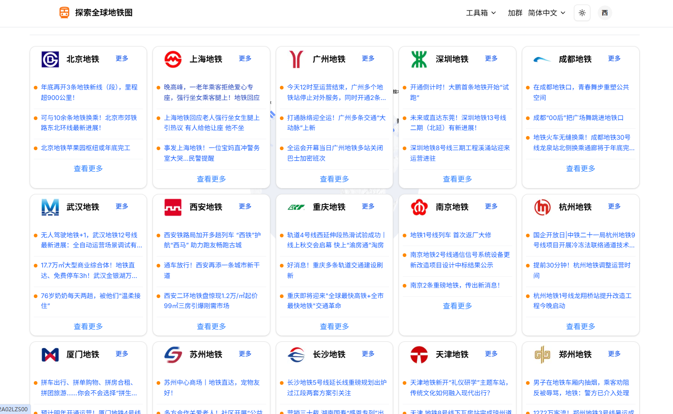Image resolution: width=673 pixels, height=414 pixels.
Task: Click the 探索全球地铁图 site title
Action: coord(104,13)
